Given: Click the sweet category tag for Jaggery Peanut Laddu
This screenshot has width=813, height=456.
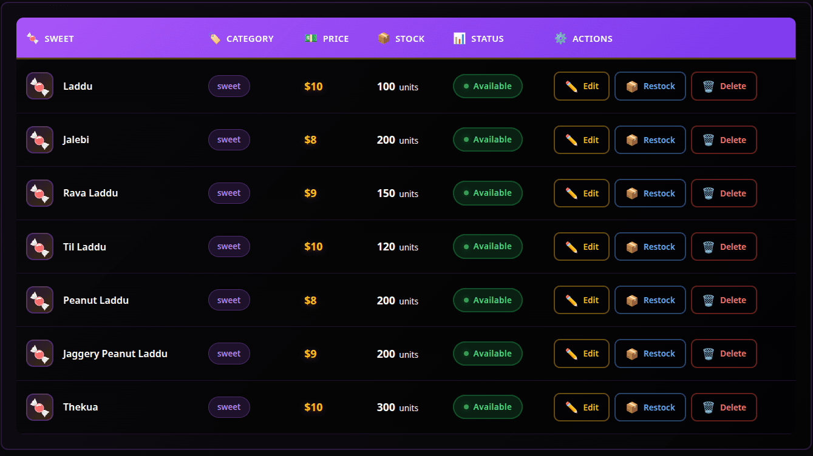Looking at the screenshot, I should click(229, 354).
